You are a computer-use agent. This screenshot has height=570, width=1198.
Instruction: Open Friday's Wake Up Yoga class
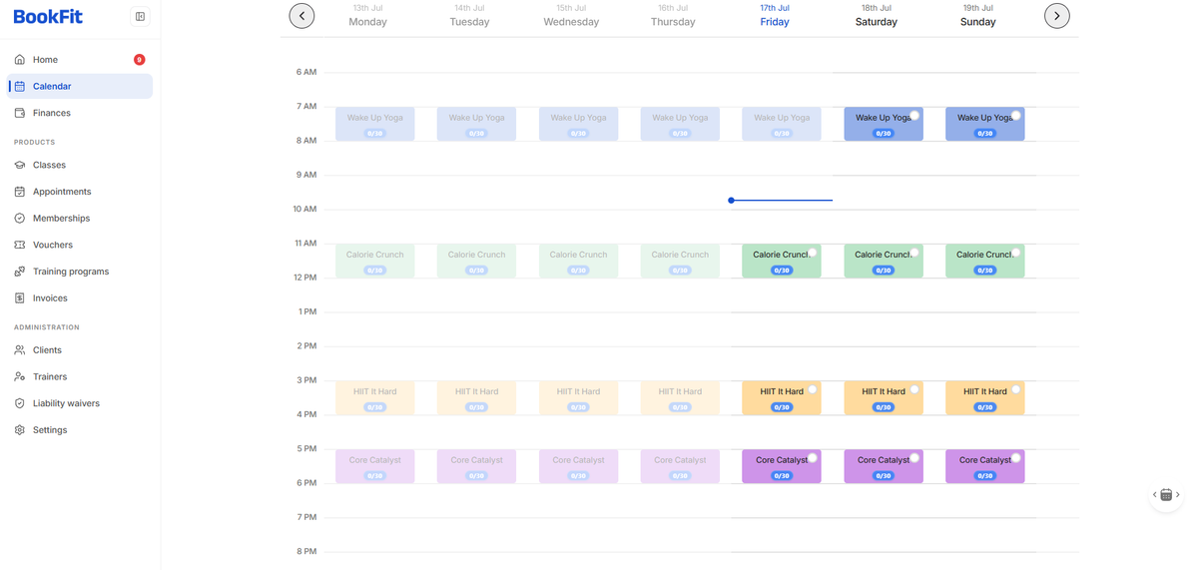tap(782, 124)
